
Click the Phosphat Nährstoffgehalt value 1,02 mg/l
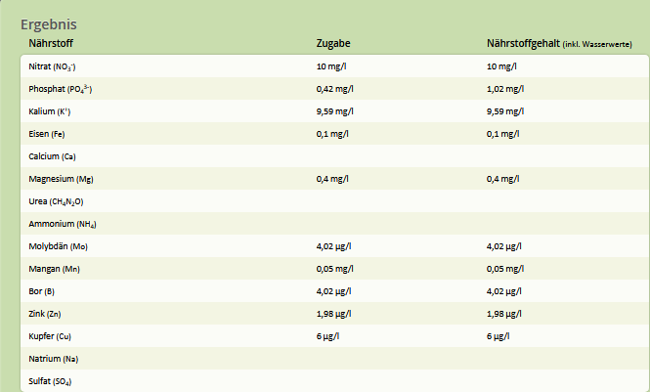505,89
